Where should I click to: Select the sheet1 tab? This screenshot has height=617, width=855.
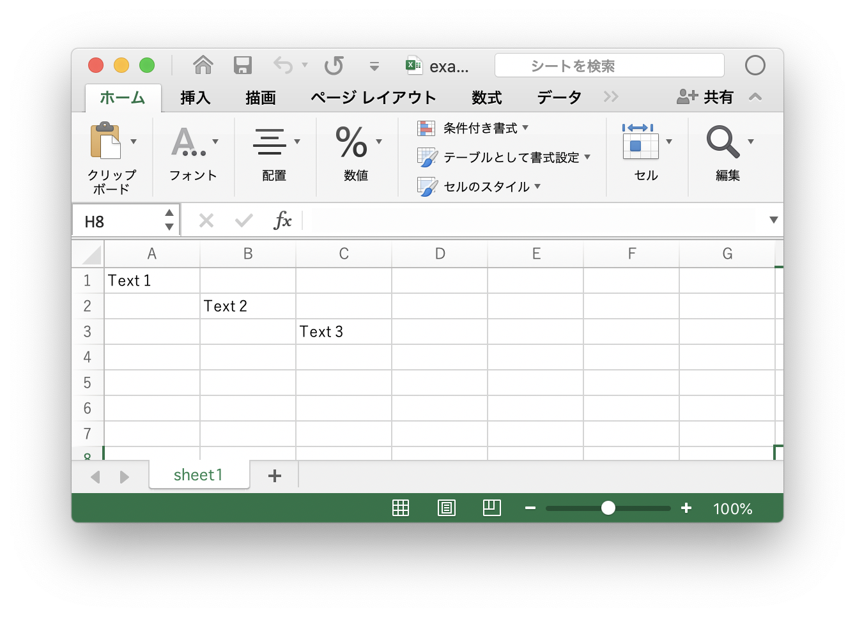click(x=199, y=475)
